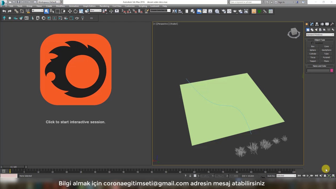Click the Redo arrow in main toolbar

pos(10,11)
